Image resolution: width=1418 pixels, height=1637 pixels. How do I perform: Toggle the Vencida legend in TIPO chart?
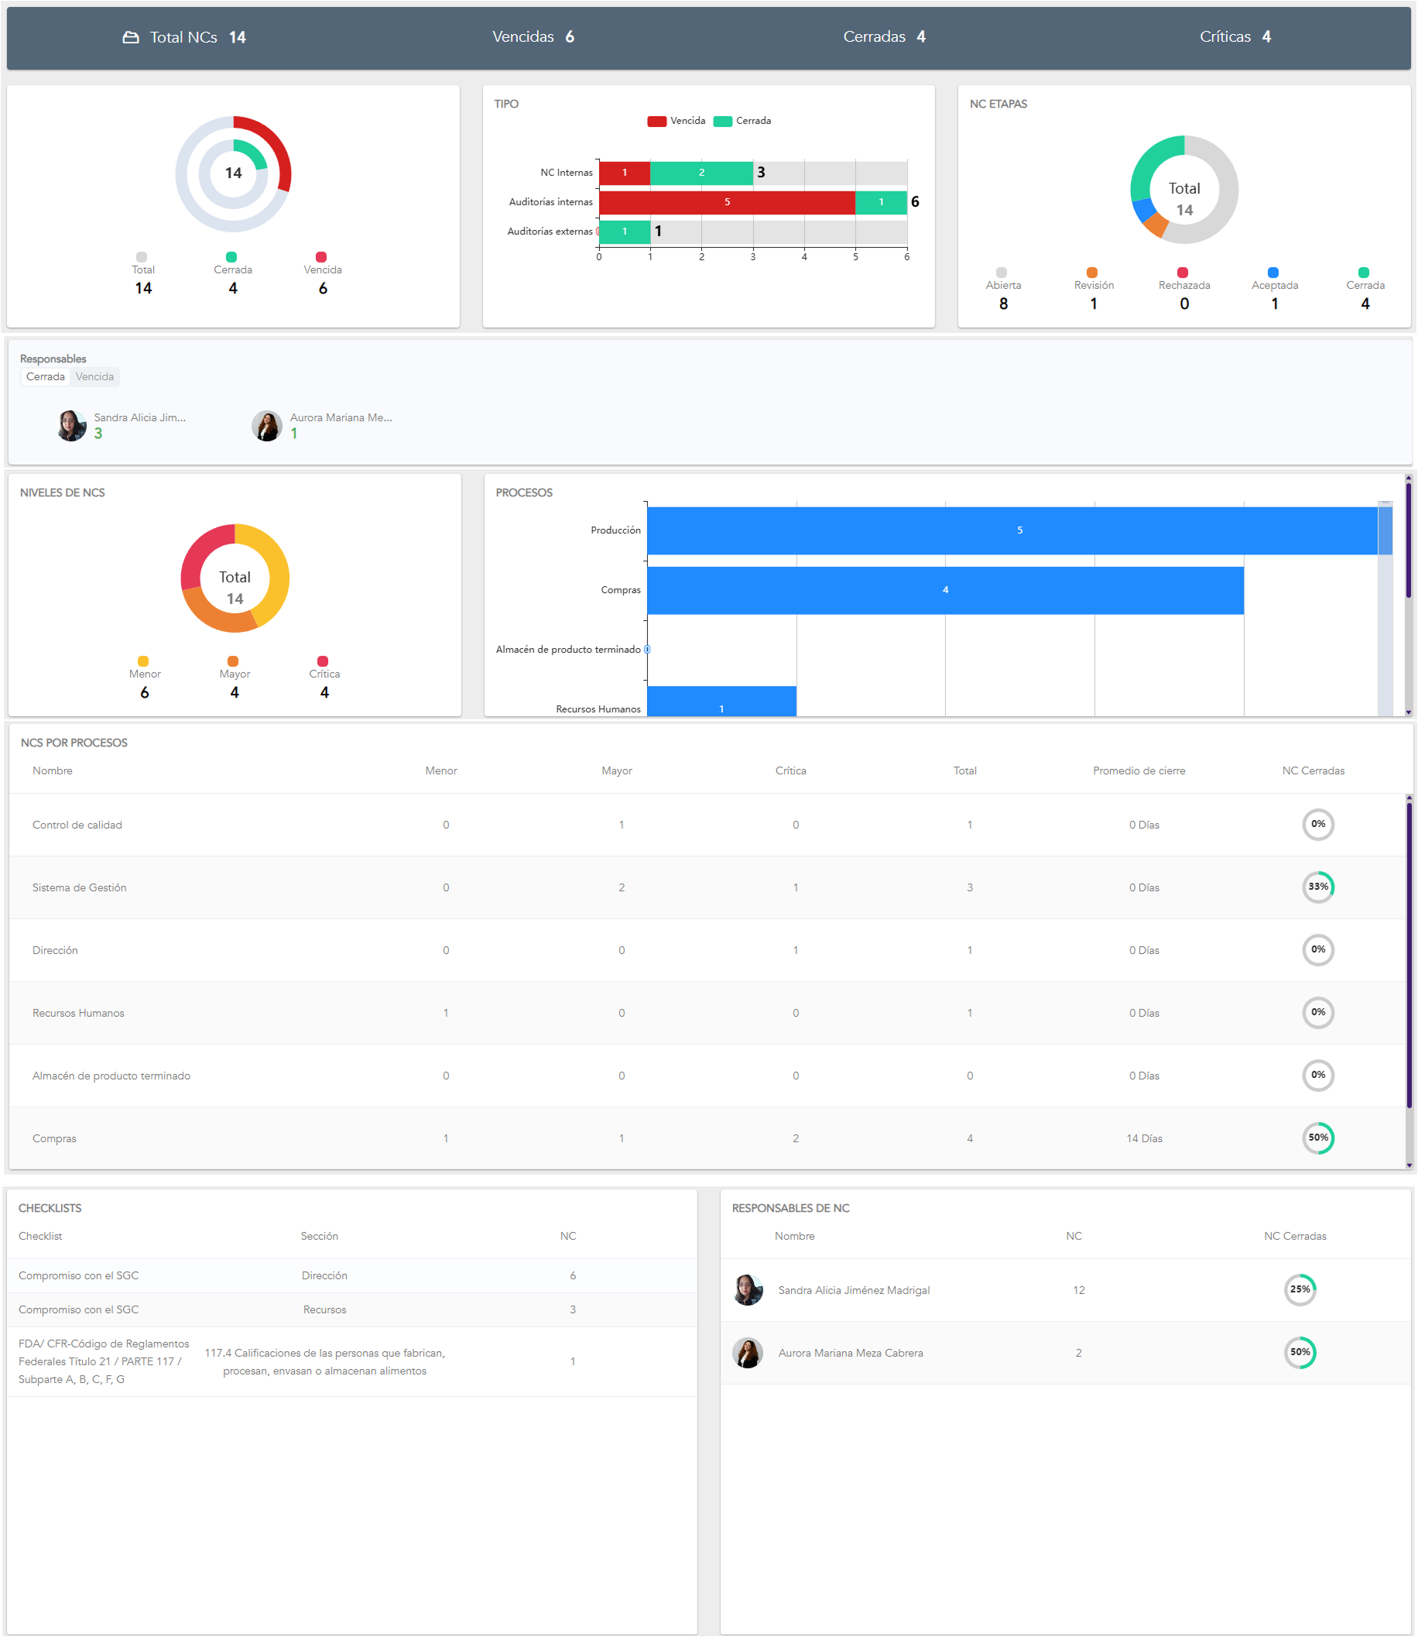click(676, 121)
